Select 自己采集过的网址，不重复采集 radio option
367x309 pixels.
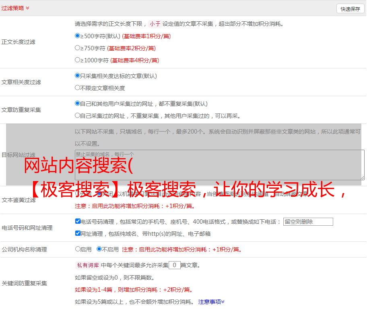(78, 115)
